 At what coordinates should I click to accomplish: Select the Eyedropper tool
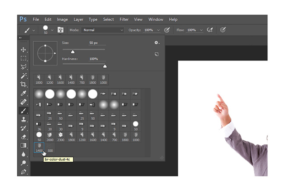(23, 93)
